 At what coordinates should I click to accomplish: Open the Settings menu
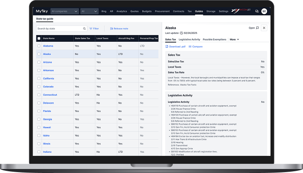(x=224, y=11)
